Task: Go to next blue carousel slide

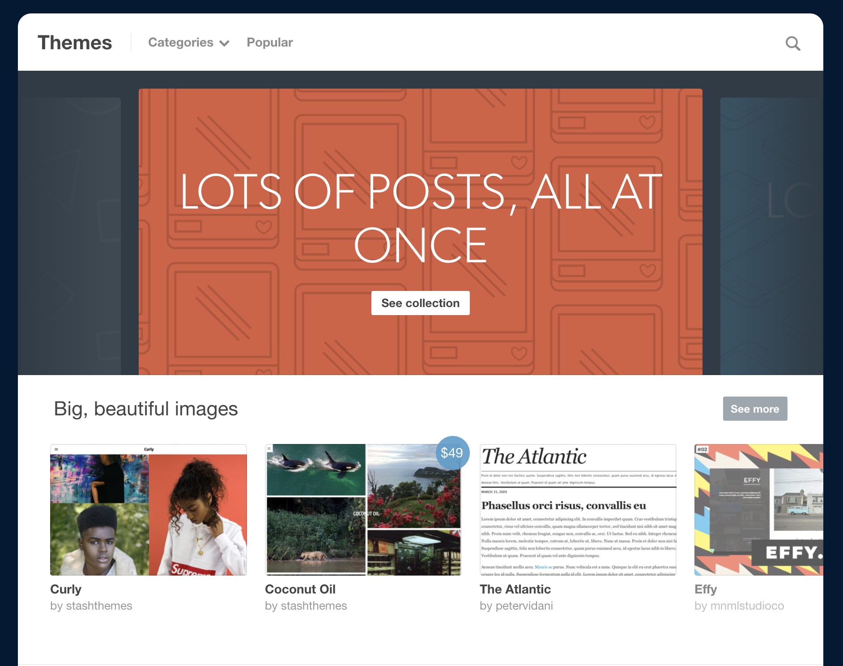Action: click(771, 236)
